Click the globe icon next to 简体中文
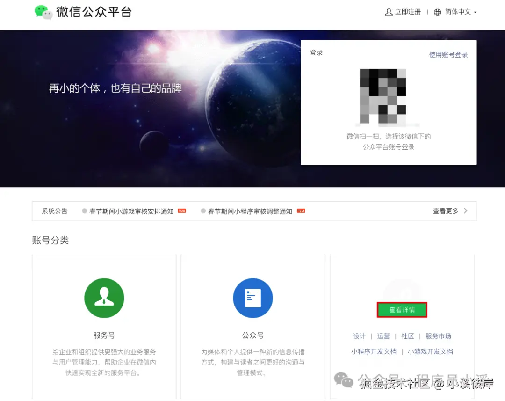 (437, 12)
